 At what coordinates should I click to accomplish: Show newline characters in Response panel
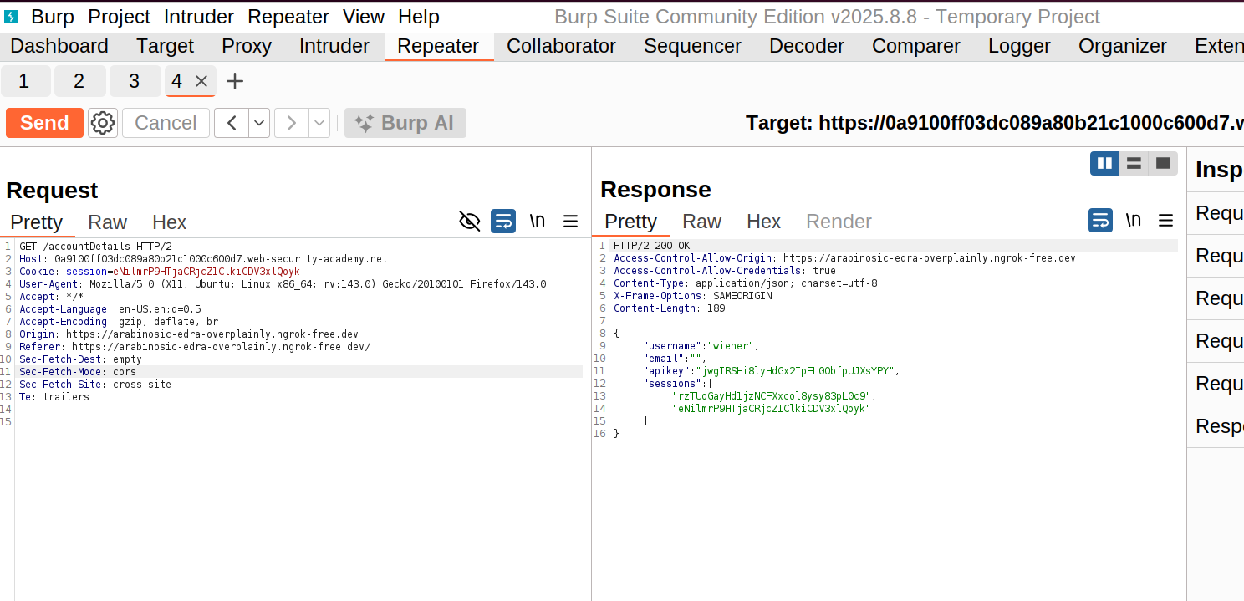pos(1133,221)
